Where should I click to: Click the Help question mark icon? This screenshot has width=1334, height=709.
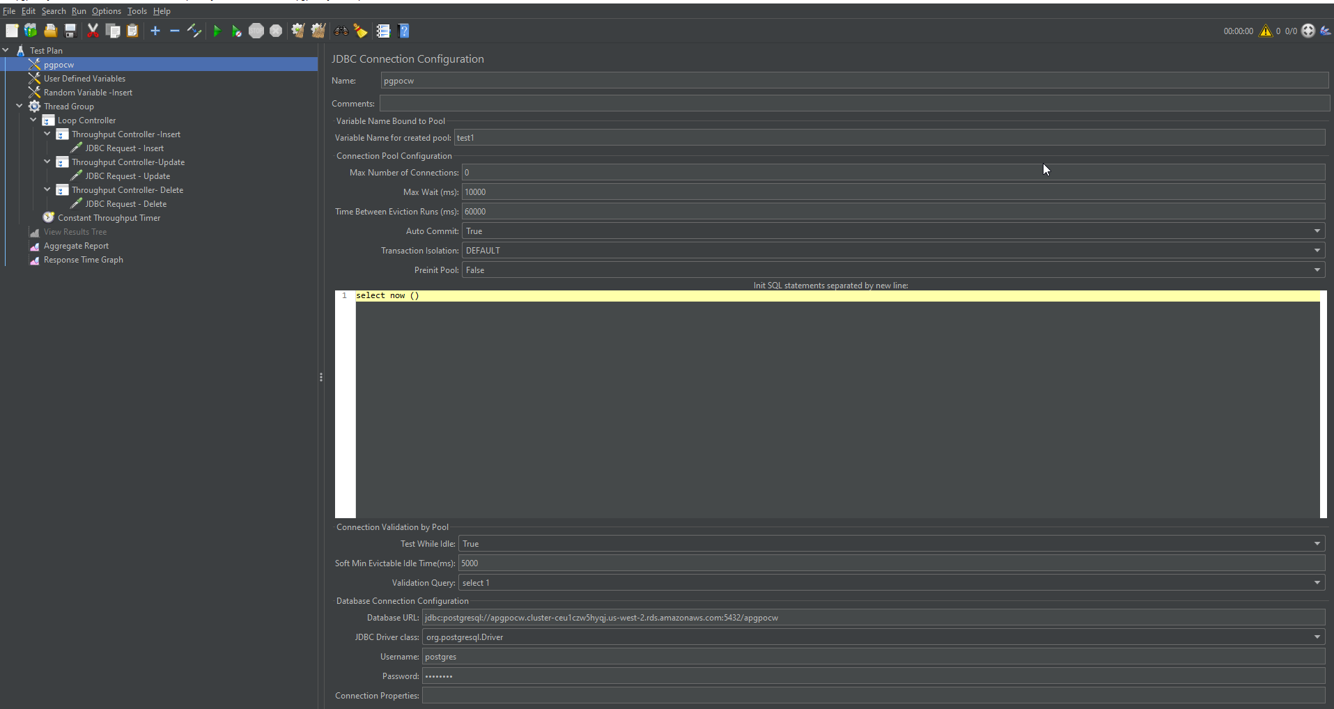(x=404, y=31)
